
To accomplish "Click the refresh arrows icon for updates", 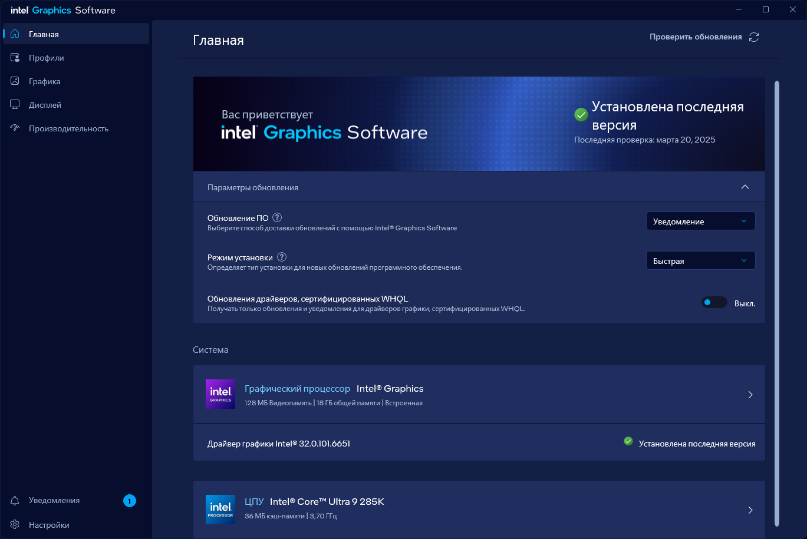I will [754, 37].
